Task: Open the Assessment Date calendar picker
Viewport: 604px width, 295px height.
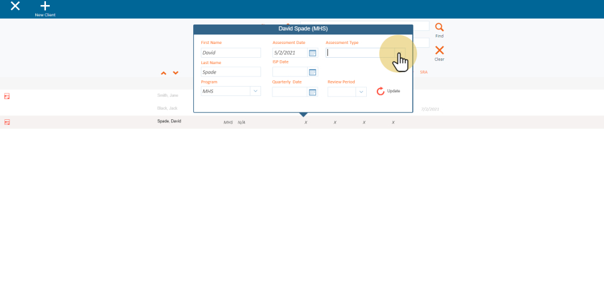Action: click(x=312, y=53)
